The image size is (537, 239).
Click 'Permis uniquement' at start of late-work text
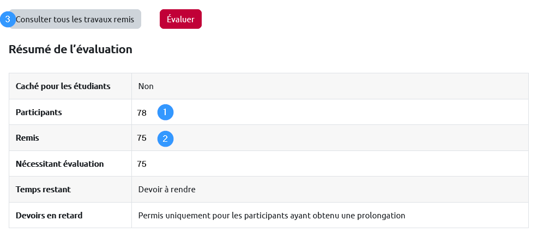(173, 215)
